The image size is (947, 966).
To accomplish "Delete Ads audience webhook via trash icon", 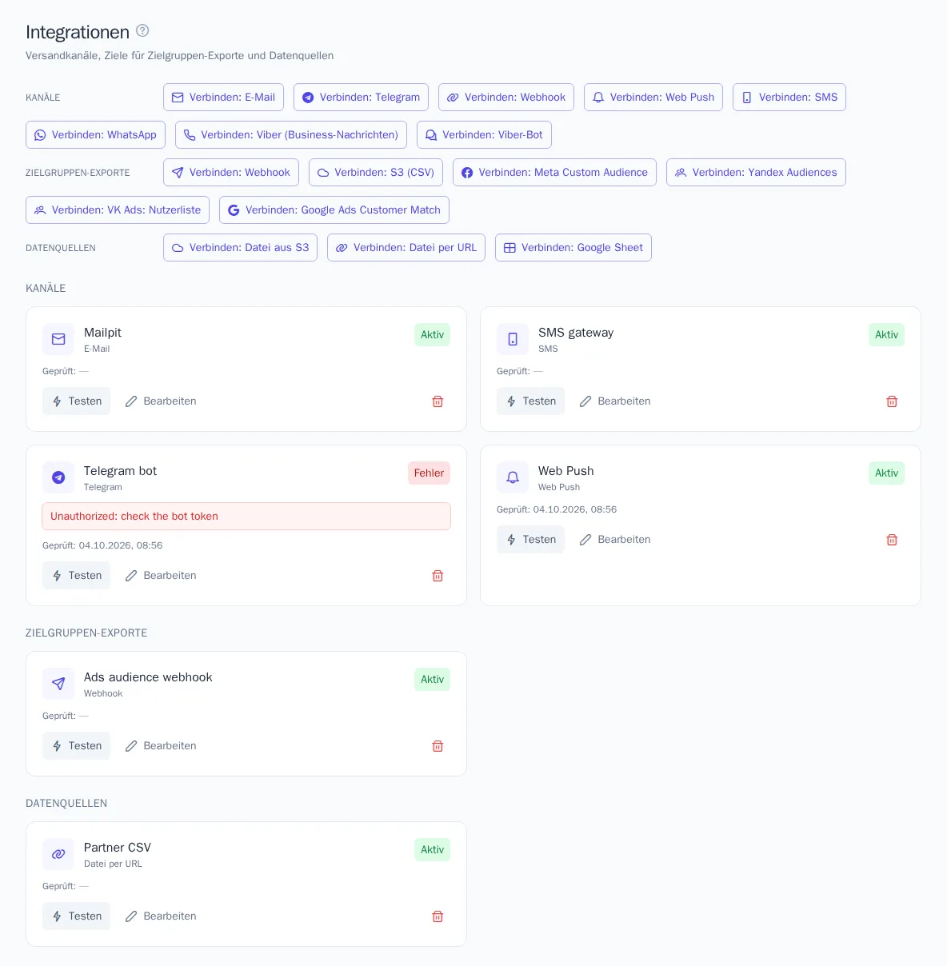I will [438, 746].
